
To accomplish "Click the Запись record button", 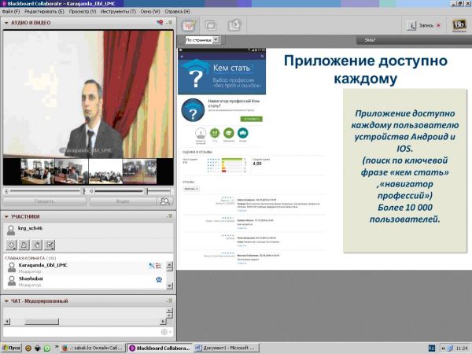I will coord(430,25).
